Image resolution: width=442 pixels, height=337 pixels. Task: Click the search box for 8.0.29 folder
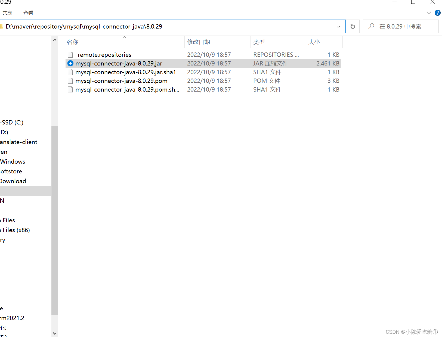click(x=401, y=26)
